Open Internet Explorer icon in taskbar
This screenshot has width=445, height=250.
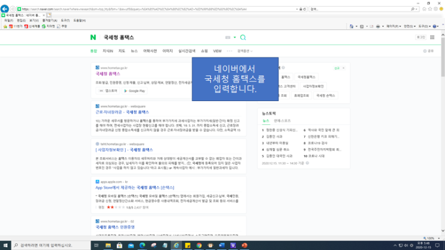(x=176, y=245)
